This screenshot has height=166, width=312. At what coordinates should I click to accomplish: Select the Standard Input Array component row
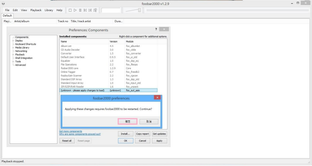click(108, 83)
